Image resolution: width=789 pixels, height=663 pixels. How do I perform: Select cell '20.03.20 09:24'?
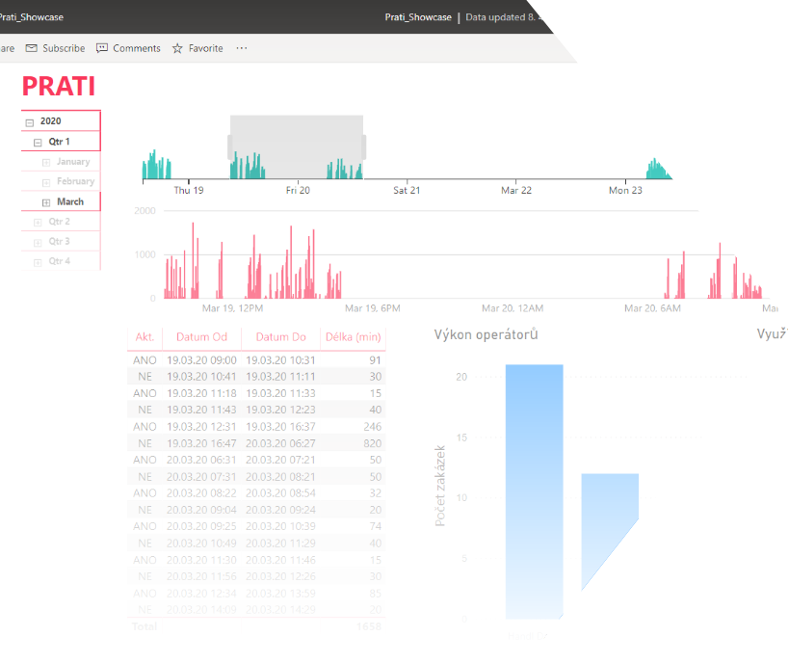[280, 510]
